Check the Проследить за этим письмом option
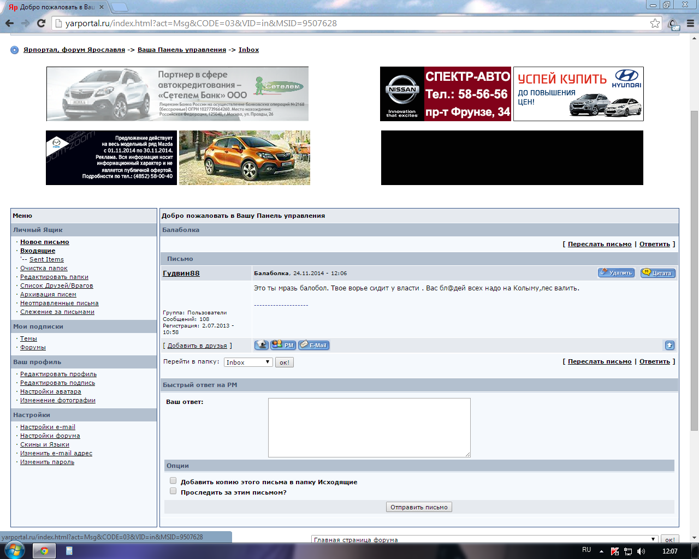 point(173,491)
